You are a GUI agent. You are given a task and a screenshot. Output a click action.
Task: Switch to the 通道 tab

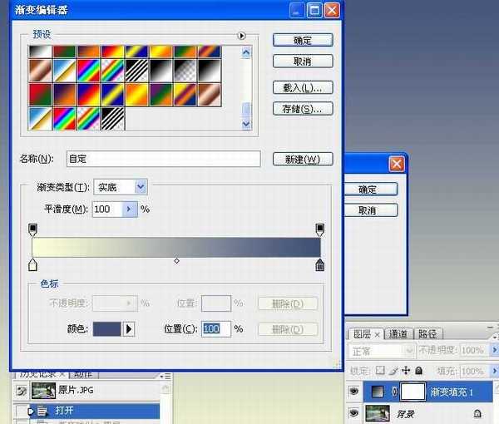click(x=398, y=334)
